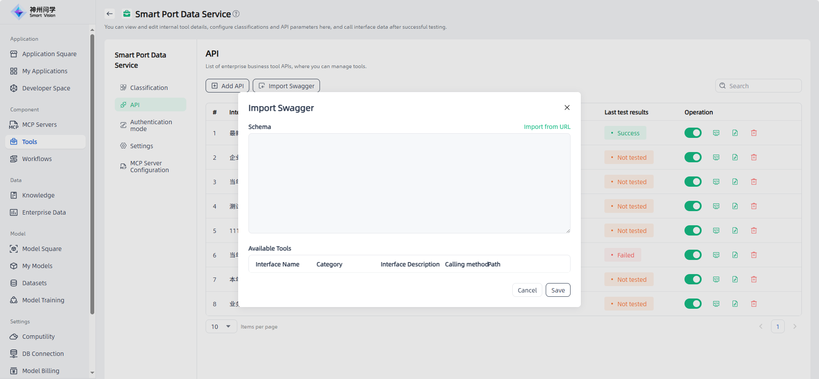Toggle the switch for row 7 API
Screen dimensions: 819x379
coord(693,279)
